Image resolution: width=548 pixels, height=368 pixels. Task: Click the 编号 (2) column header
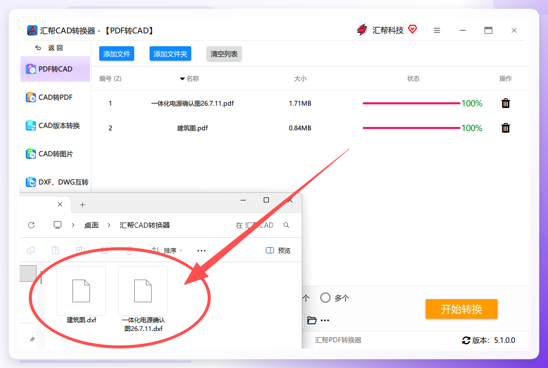click(x=111, y=79)
